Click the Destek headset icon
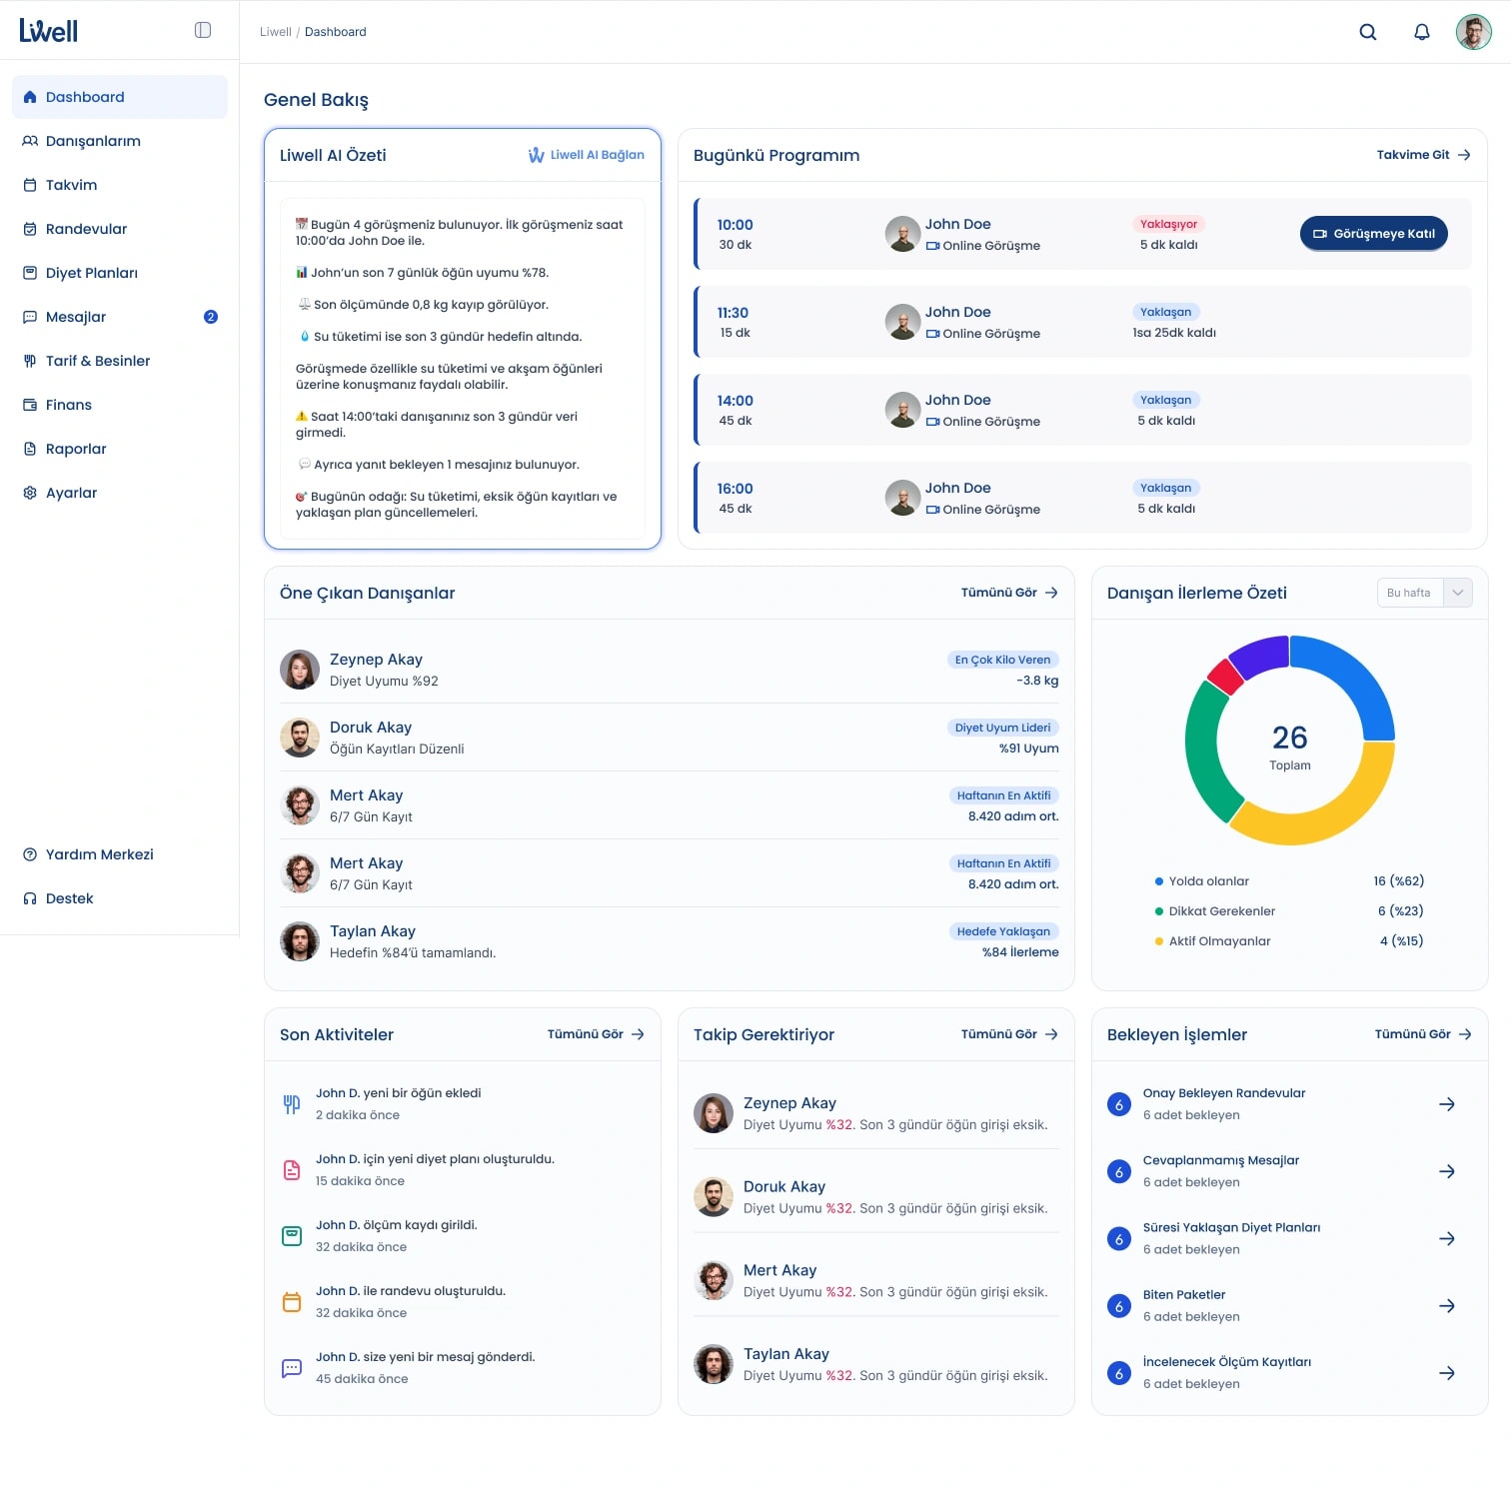1511x1495 pixels. click(x=30, y=898)
